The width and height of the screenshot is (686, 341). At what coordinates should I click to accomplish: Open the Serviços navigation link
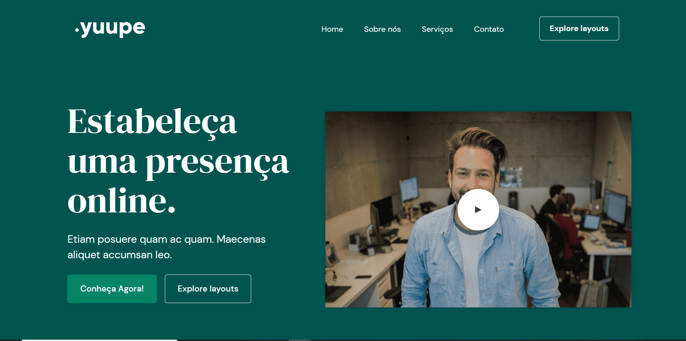[437, 29]
